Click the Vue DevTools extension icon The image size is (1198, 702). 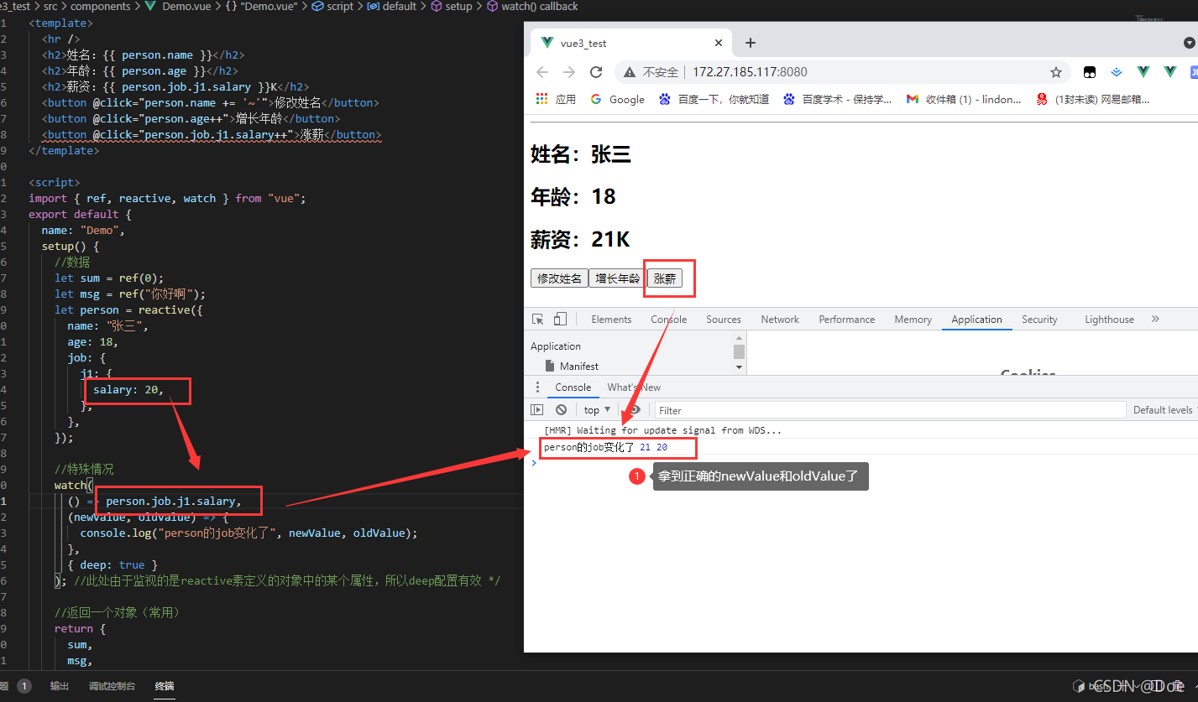click(1143, 72)
